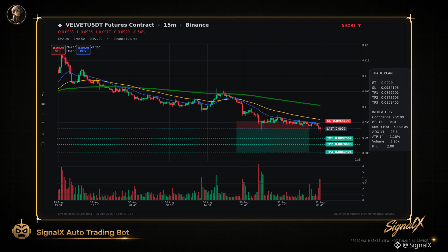Click the RSI 14 value 34.0
The height and width of the screenshot is (252, 448).
(392, 122)
